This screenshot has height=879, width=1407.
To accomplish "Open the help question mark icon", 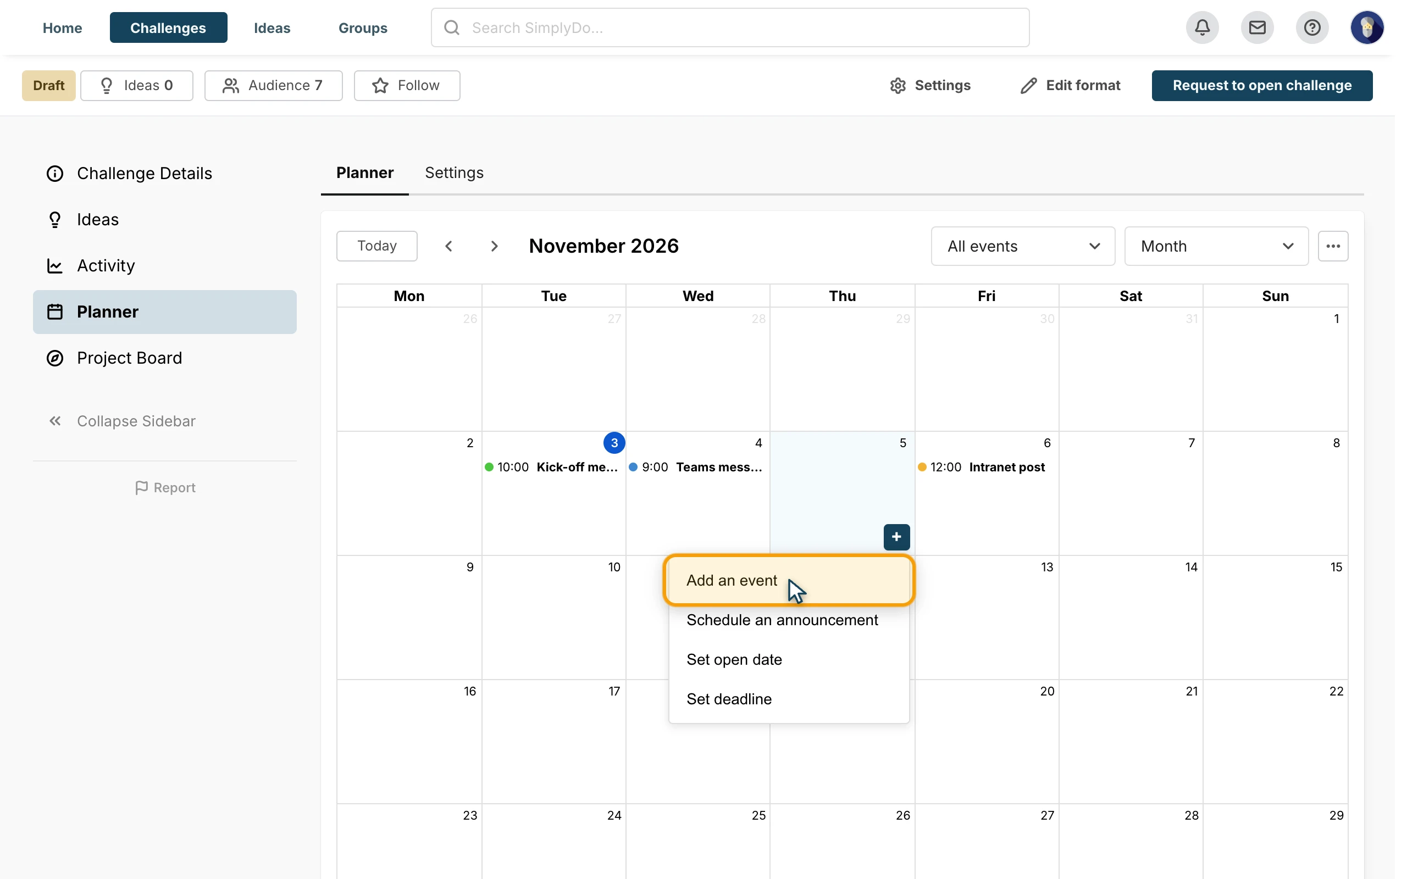I will tap(1312, 27).
